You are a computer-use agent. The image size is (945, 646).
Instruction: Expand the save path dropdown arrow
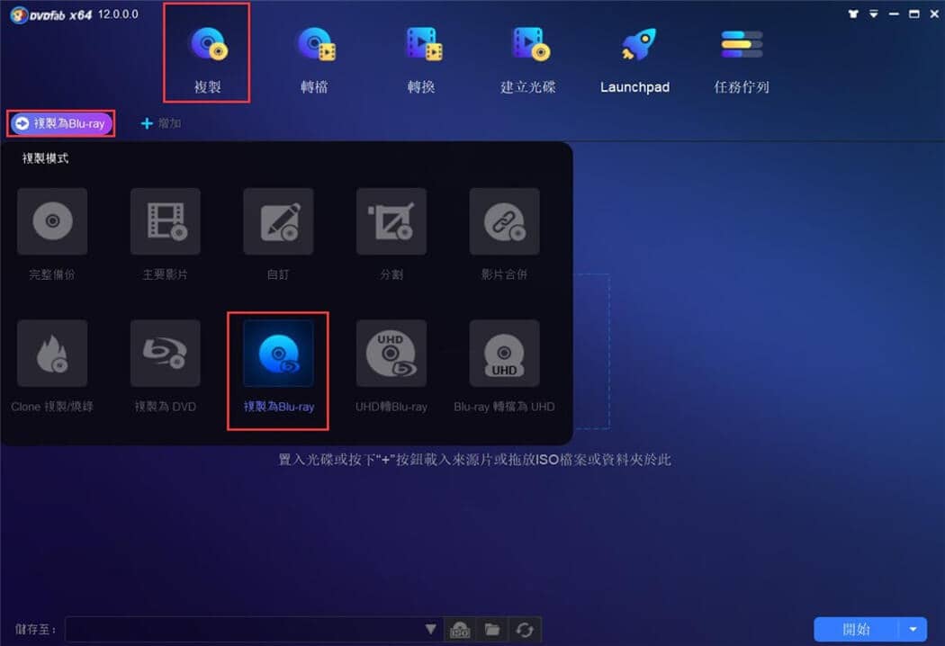point(430,629)
